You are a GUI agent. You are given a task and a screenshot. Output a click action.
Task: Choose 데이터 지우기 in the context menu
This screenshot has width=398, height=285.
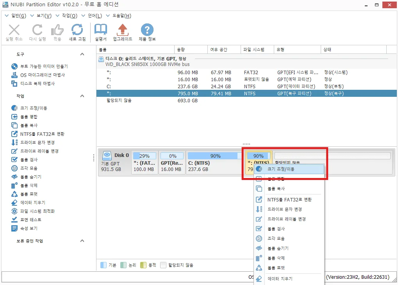289,279
